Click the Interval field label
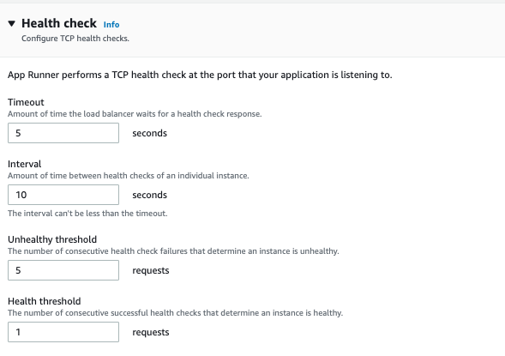 [25, 164]
